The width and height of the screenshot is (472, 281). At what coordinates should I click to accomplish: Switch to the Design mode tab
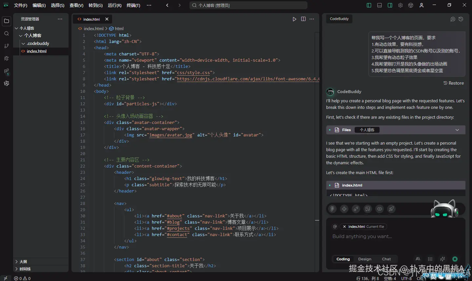[364, 259]
